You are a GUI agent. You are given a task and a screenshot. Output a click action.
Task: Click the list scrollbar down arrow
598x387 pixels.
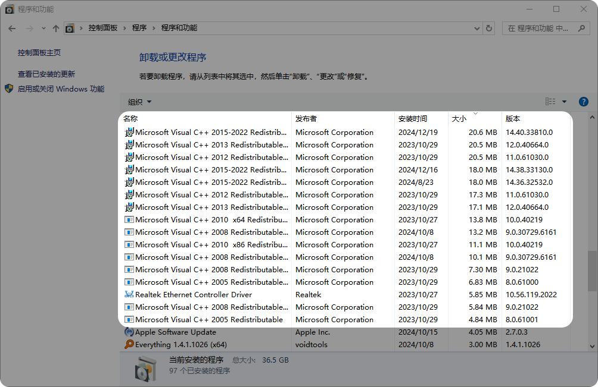coord(592,347)
